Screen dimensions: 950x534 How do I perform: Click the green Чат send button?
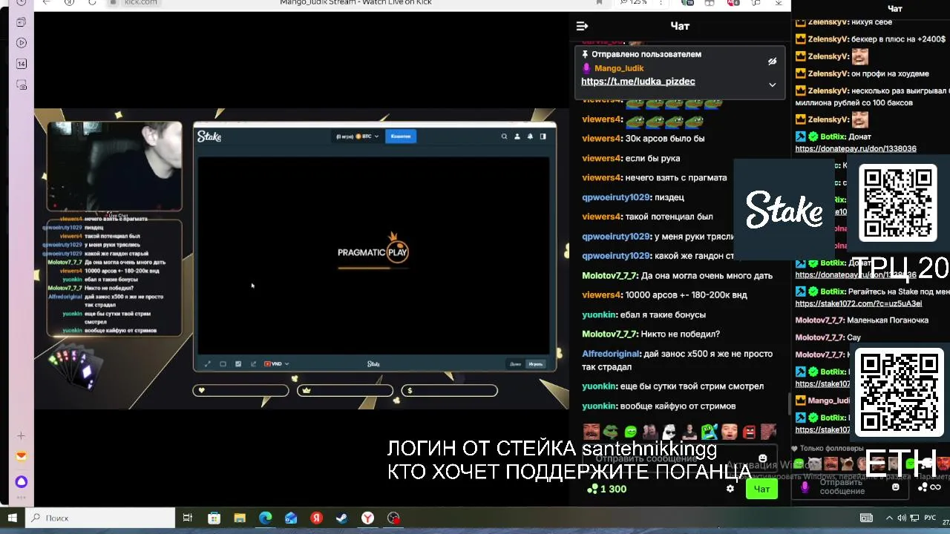[761, 489]
